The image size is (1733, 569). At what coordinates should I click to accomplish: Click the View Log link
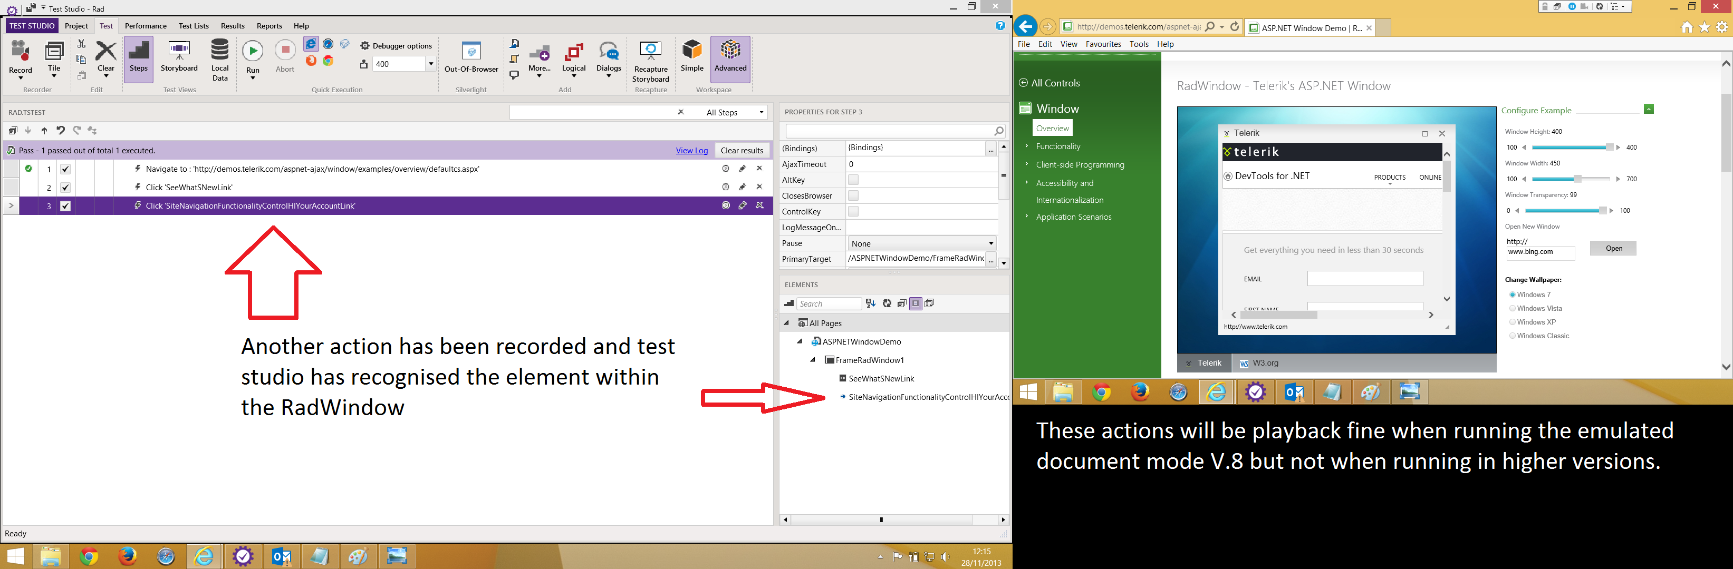[691, 151]
